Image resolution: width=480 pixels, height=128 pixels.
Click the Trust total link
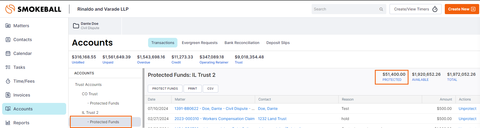point(239,62)
